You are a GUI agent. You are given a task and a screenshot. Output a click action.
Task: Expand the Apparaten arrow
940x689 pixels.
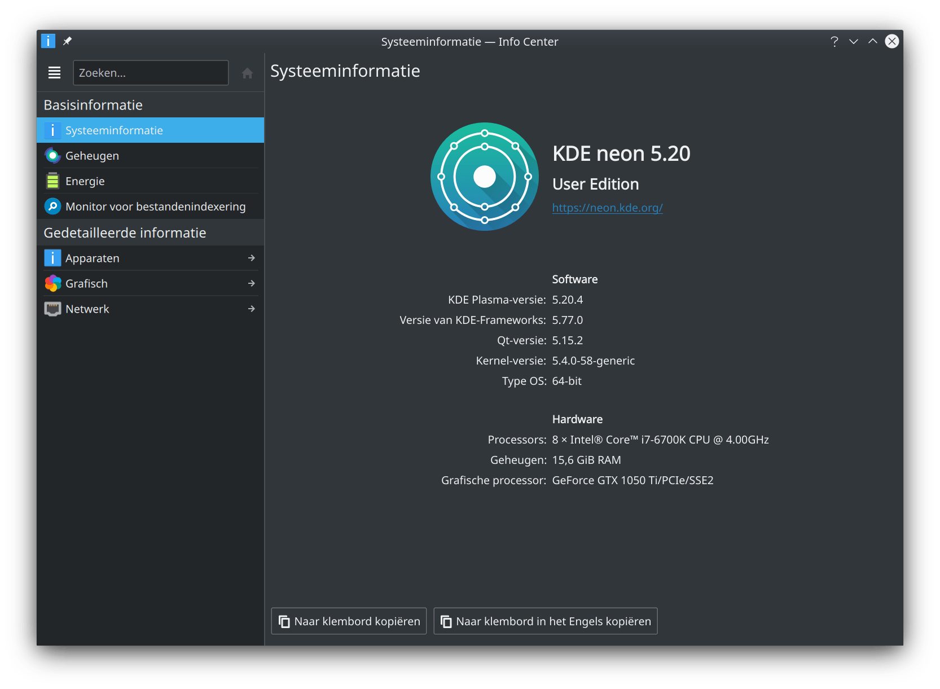click(252, 258)
